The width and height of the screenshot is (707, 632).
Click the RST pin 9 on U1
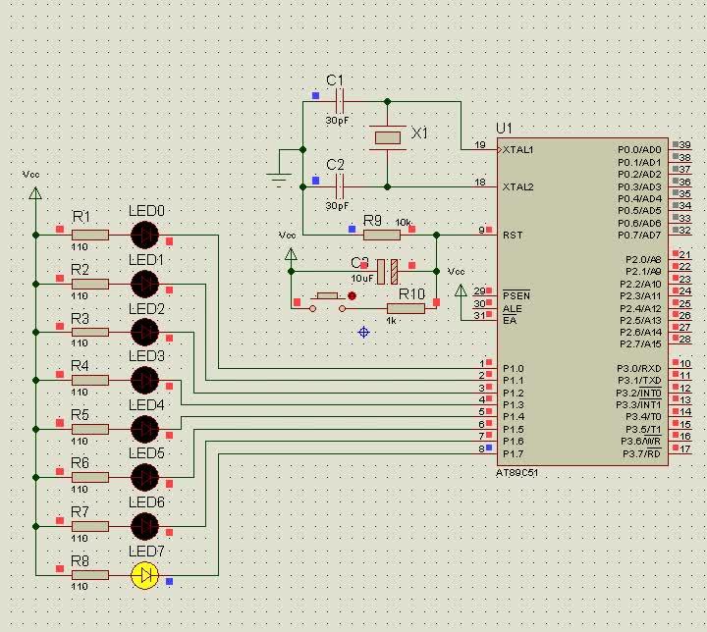[x=483, y=236]
